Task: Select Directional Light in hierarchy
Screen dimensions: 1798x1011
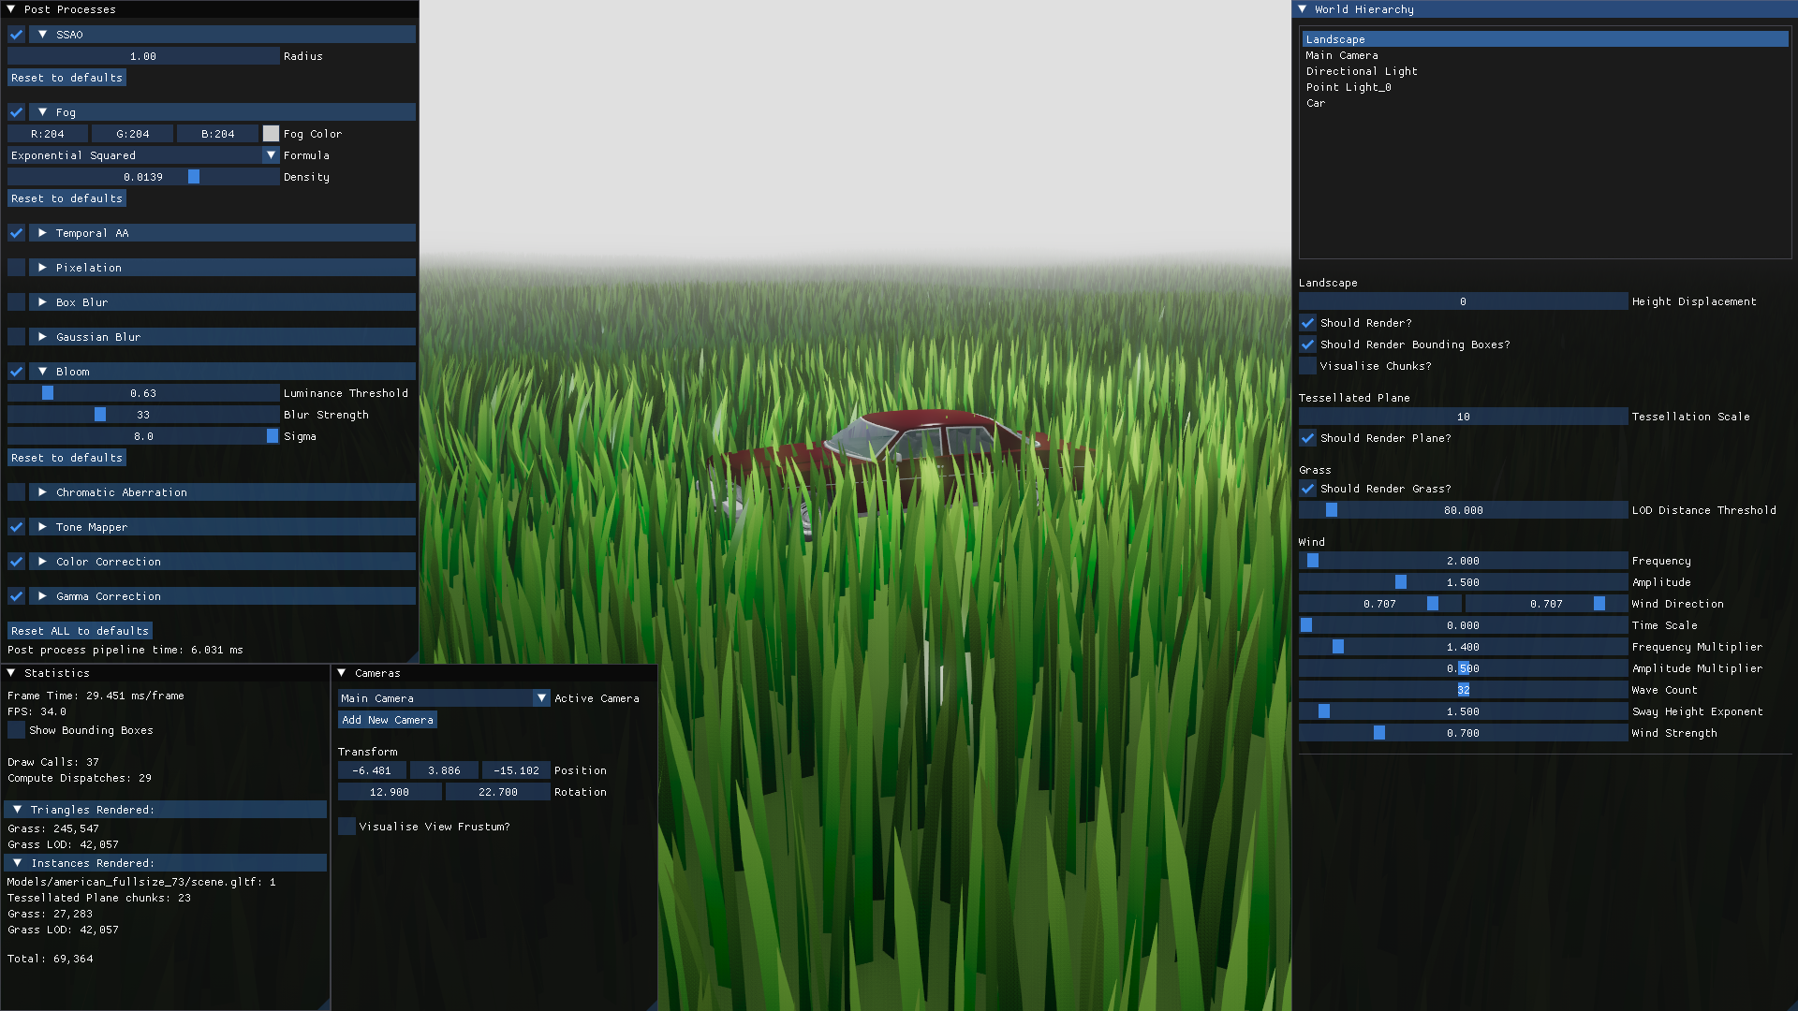Action: coord(1362,71)
